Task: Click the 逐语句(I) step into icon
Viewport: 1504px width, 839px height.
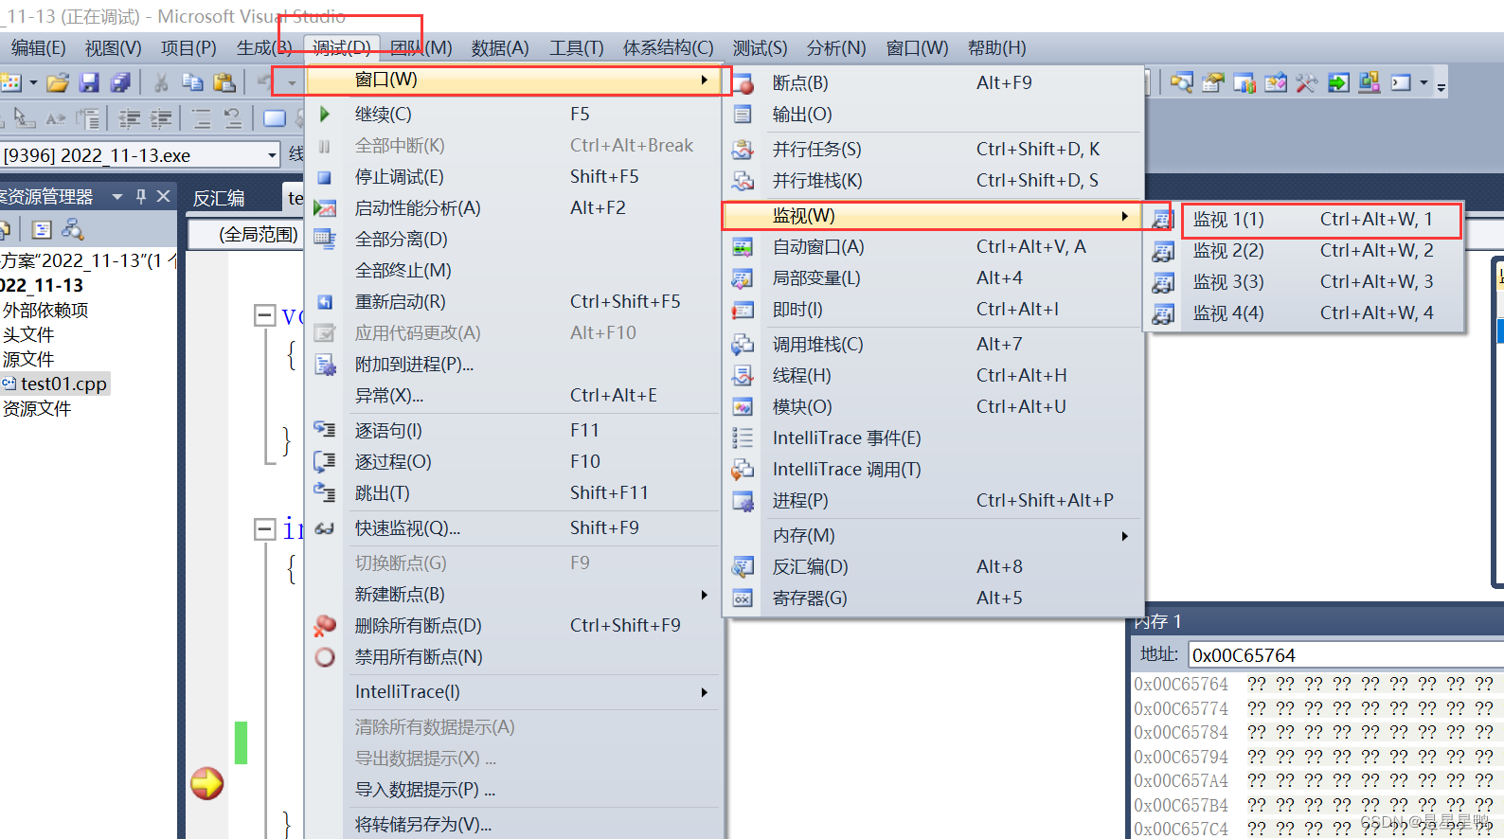Action: click(x=325, y=430)
